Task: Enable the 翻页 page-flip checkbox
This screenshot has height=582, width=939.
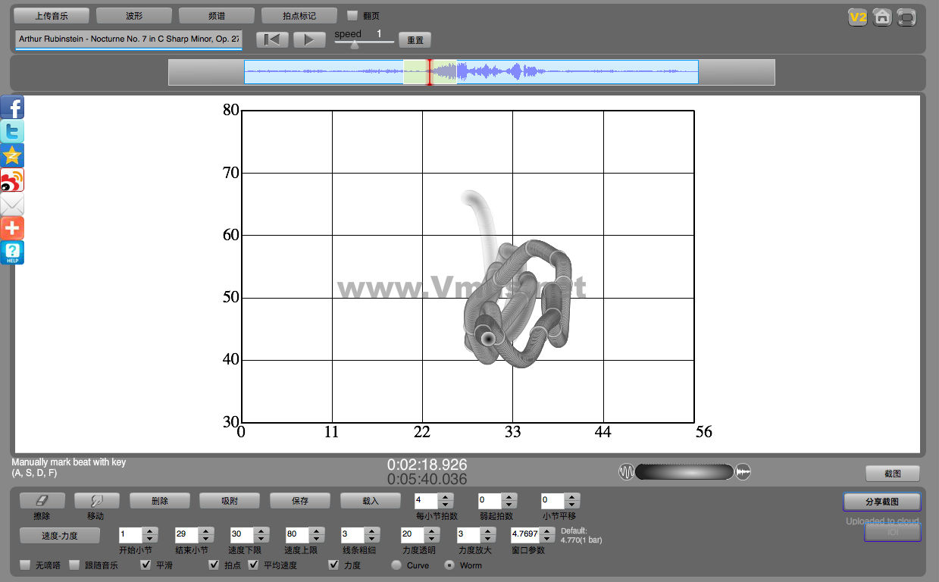Action: pos(352,15)
